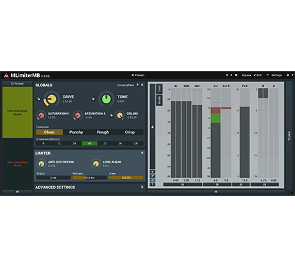Click the bar under the PLR meter
This screenshot has height=267, width=295.
[x=240, y=184]
